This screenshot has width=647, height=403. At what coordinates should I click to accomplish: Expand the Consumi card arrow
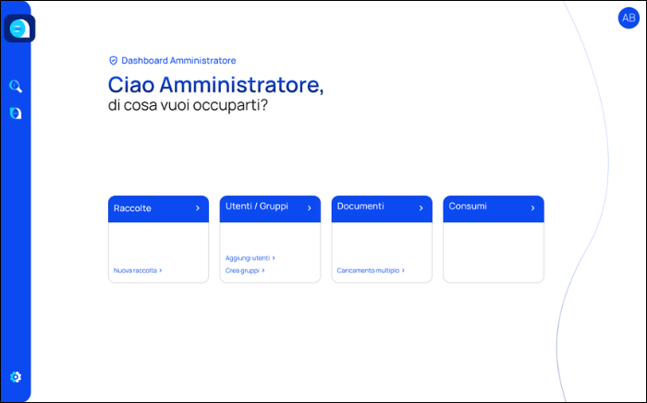pos(532,208)
